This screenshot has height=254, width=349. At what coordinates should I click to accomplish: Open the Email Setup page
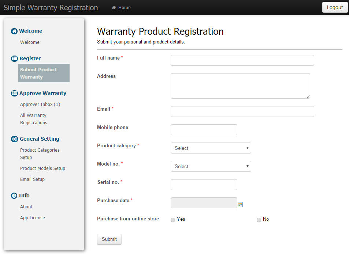pos(32,179)
